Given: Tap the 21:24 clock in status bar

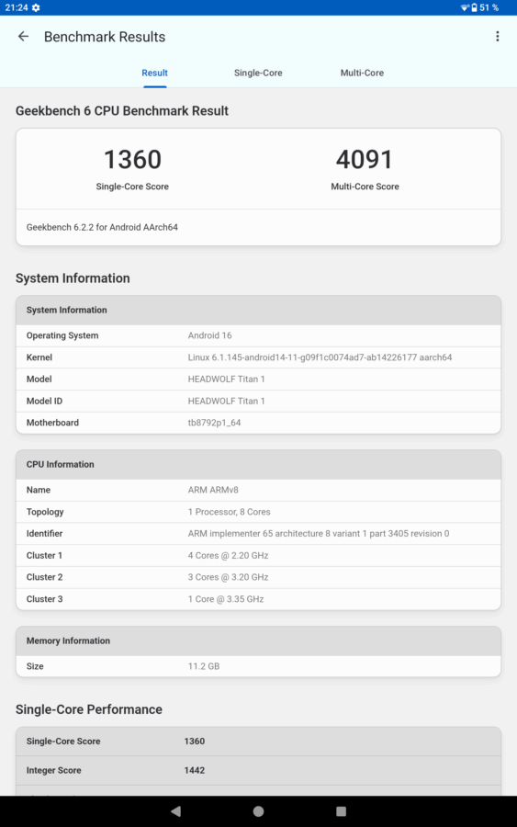Looking at the screenshot, I should [16, 7].
